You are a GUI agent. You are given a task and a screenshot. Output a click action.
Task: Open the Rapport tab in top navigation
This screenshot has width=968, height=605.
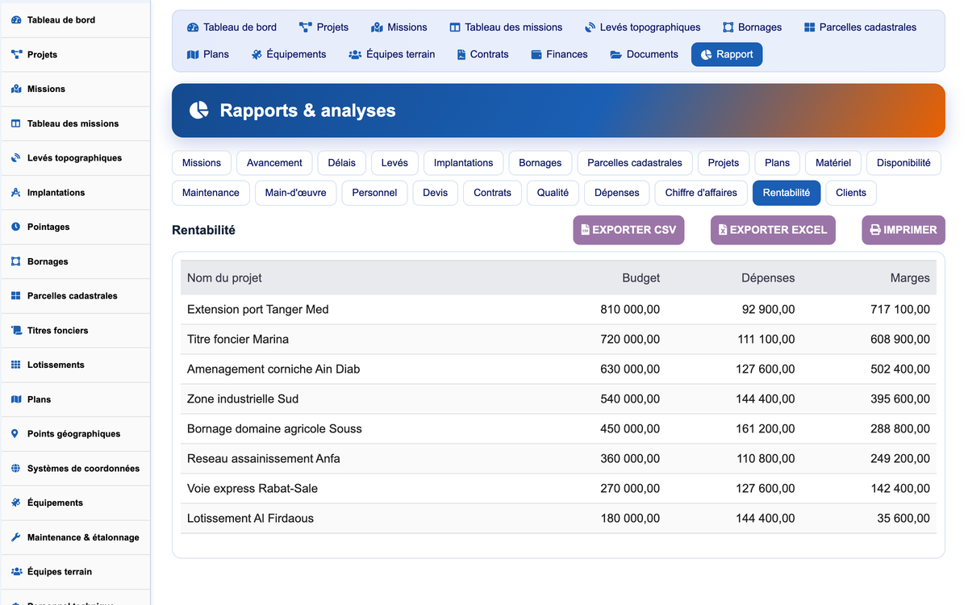[x=727, y=54]
